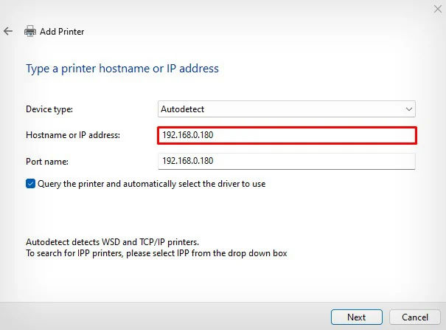Click the Port name label
Image resolution: width=446 pixels, height=330 pixels.
[48, 160]
